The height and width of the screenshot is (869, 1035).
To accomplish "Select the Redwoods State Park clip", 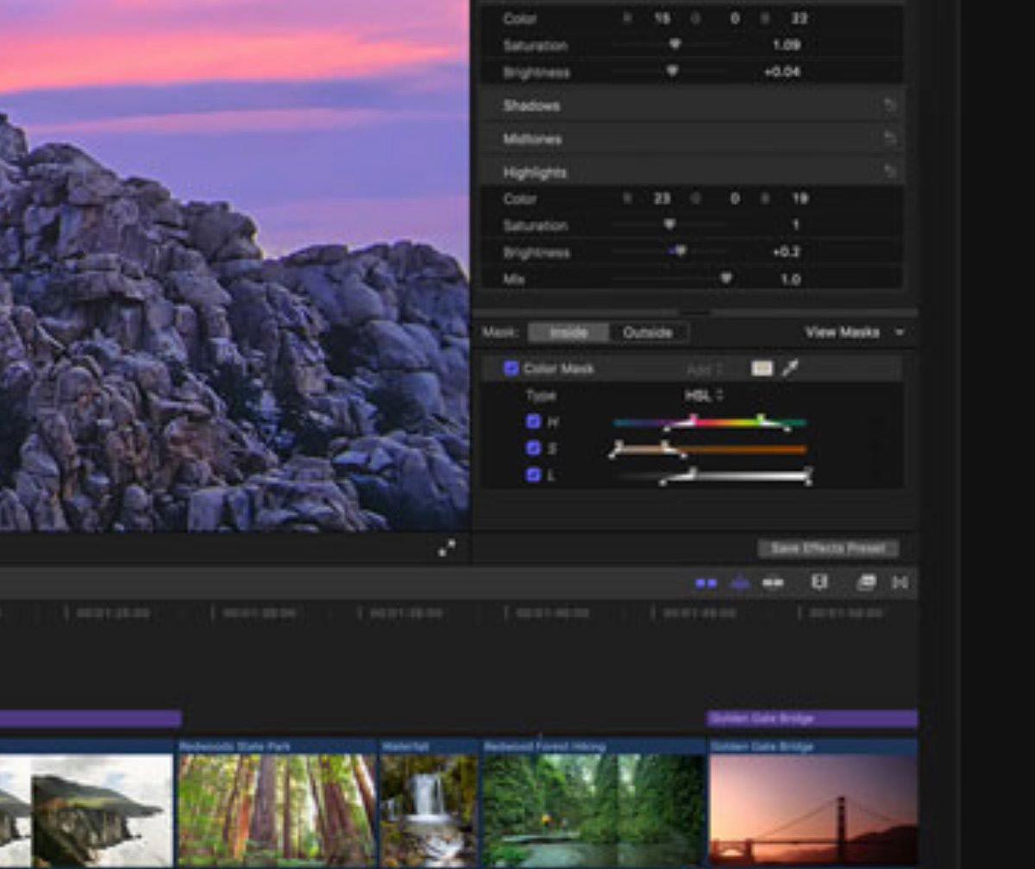I will click(277, 803).
